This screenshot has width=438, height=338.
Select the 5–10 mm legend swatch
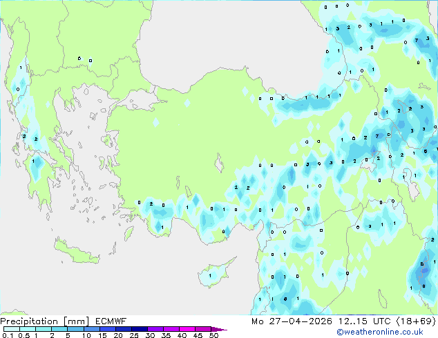(75, 329)
